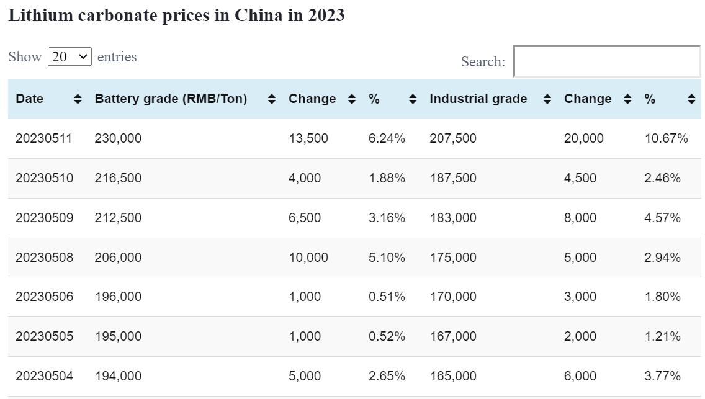Sort by Battery grade using its arrows

pos(271,99)
